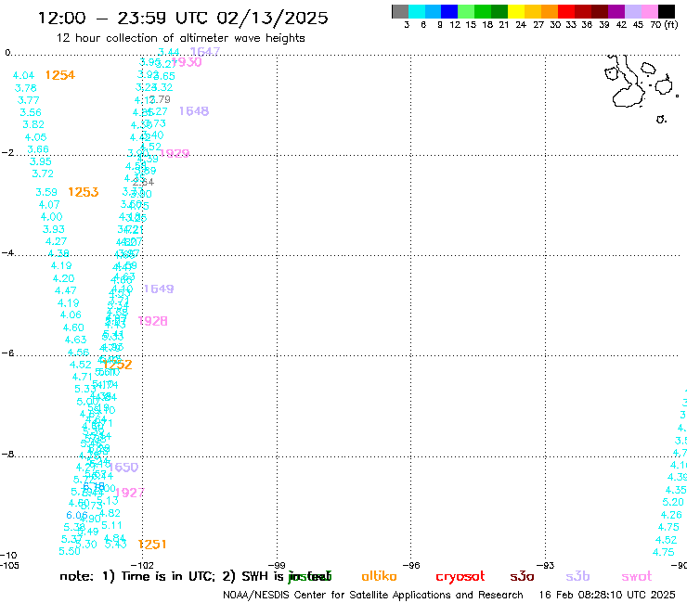
Task: Click wave height value 4.47
Action: (x=66, y=290)
